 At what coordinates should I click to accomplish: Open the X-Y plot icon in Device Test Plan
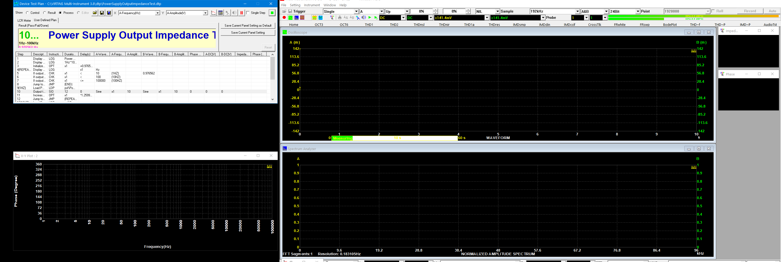pos(213,13)
